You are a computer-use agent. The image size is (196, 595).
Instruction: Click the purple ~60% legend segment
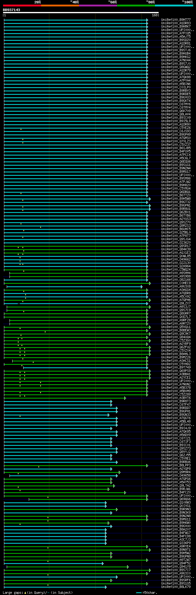click(98, 6)
